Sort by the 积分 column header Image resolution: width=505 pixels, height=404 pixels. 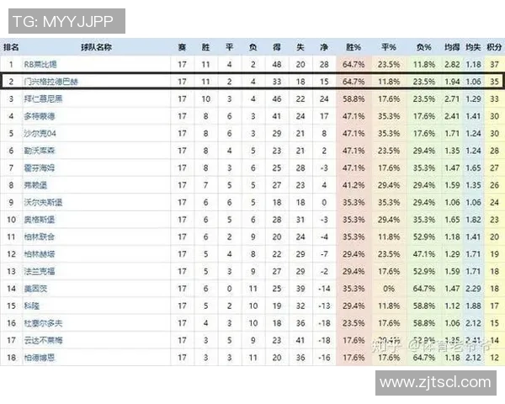(x=494, y=47)
